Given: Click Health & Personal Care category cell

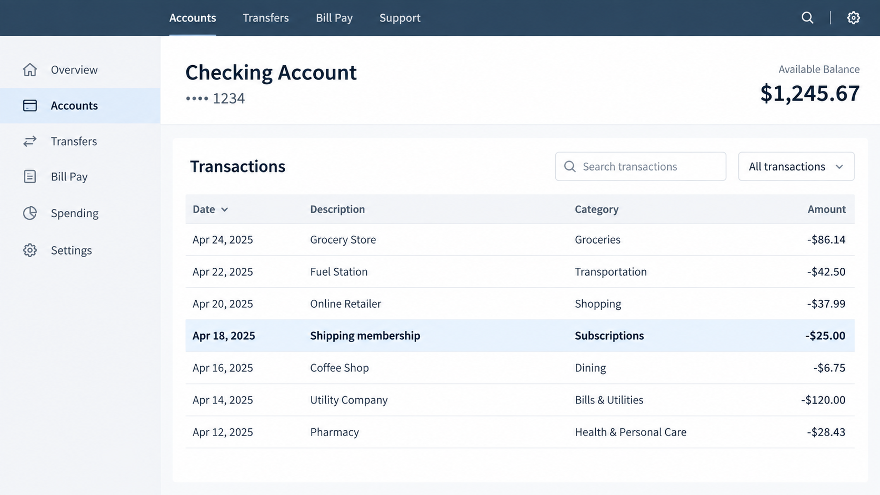Looking at the screenshot, I should 631,432.
